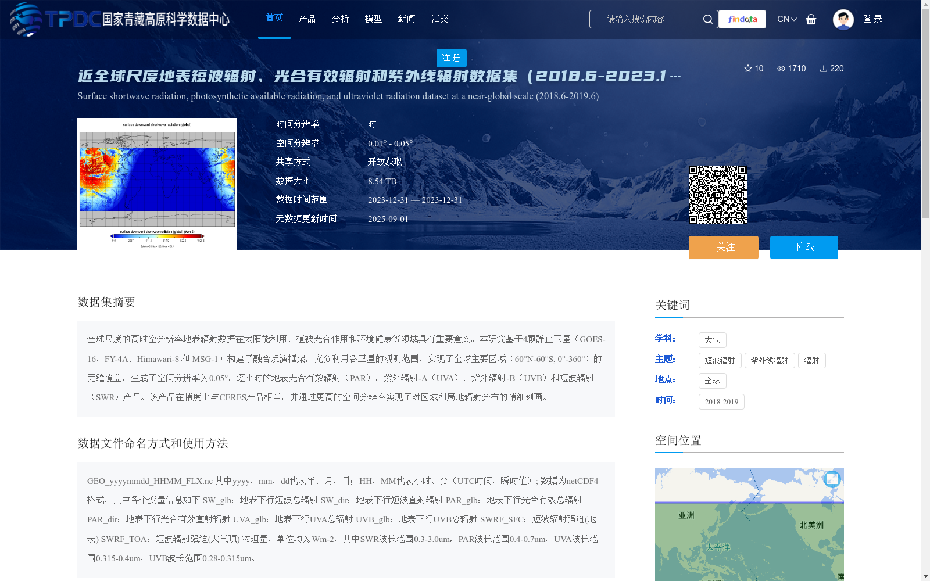Click the 注册 register button

coord(451,58)
